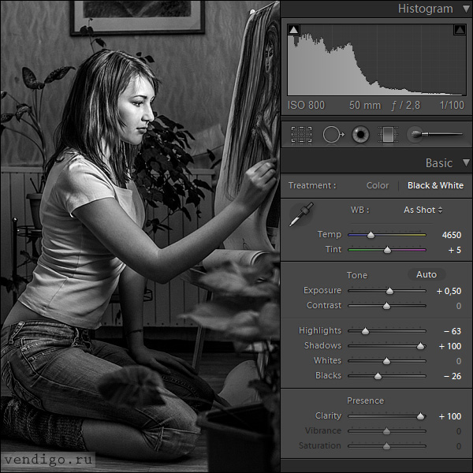
Task: Click the Tint value + 5
Action: click(x=455, y=250)
